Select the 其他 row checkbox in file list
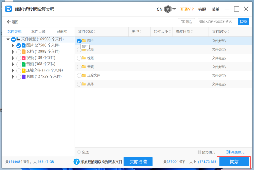 [79, 84]
